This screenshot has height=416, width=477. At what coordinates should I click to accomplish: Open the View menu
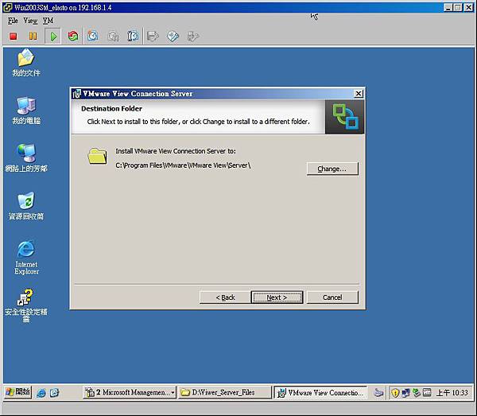[x=30, y=21]
